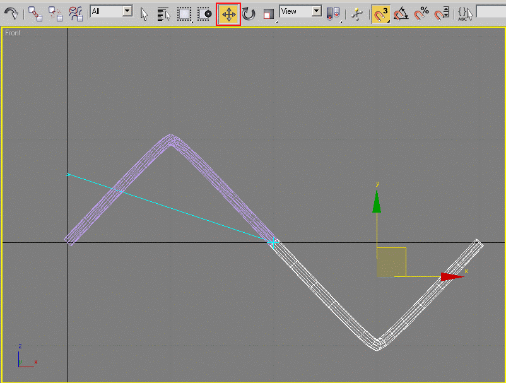Viewport: 506px width, 383px height.
Task: Toggle the Angle Snap button
Action: pos(401,15)
